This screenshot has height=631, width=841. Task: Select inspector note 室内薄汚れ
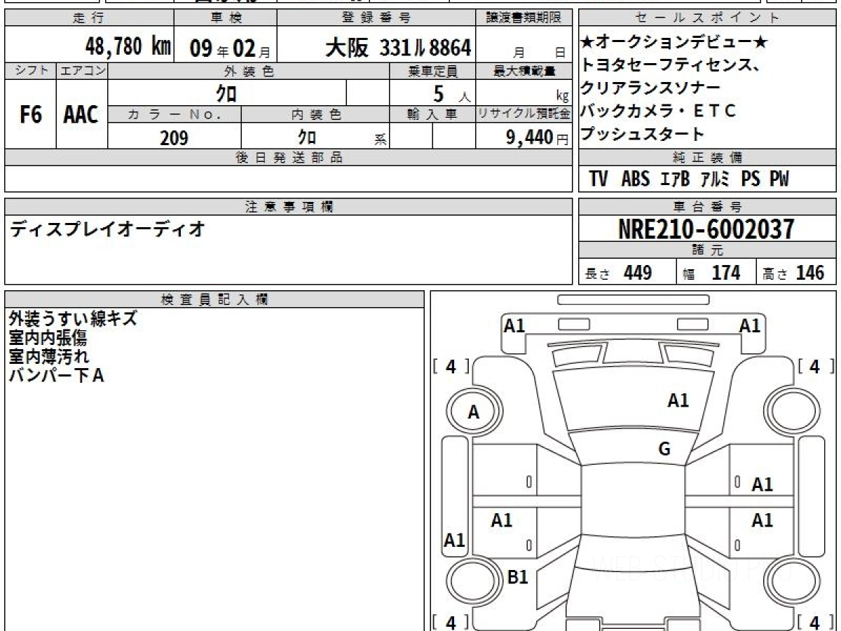pyautogui.click(x=49, y=356)
